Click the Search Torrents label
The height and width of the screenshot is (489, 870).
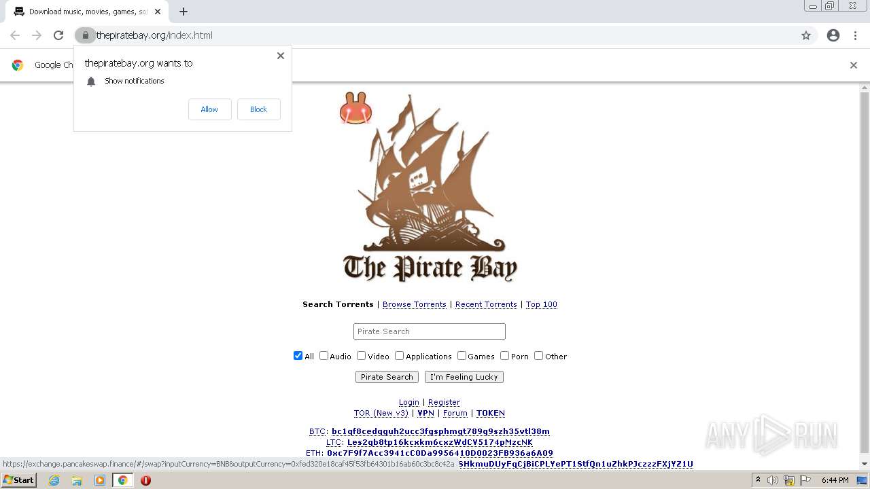pos(338,304)
